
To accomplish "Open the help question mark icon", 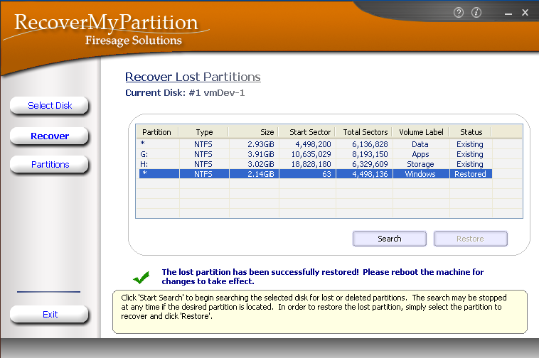I will point(459,13).
